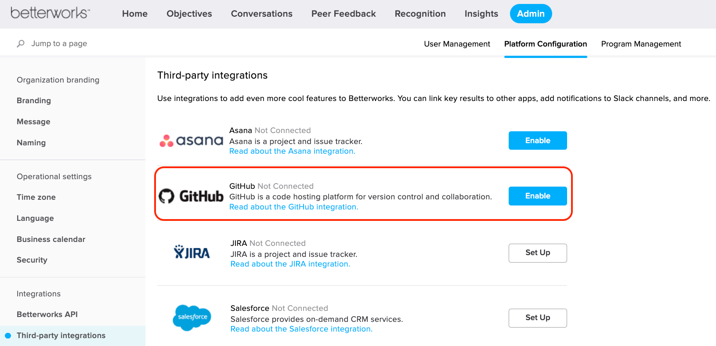Enable the Asana integration
This screenshot has width=716, height=346.
(x=538, y=141)
